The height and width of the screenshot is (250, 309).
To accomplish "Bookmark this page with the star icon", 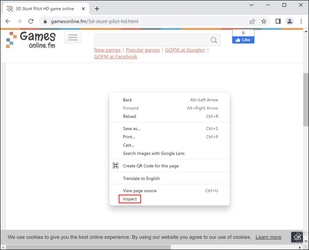I will [264, 21].
